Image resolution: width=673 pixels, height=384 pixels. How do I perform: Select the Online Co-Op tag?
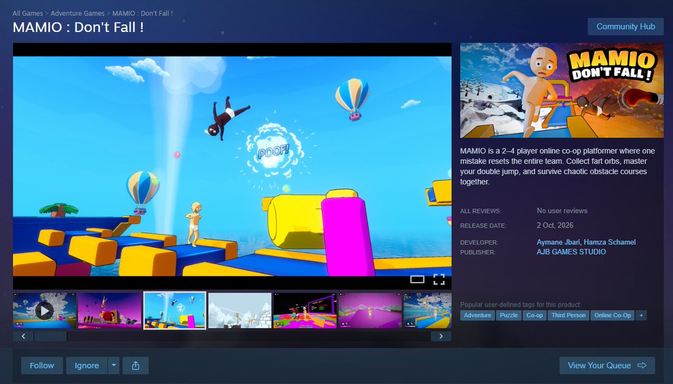pos(612,316)
